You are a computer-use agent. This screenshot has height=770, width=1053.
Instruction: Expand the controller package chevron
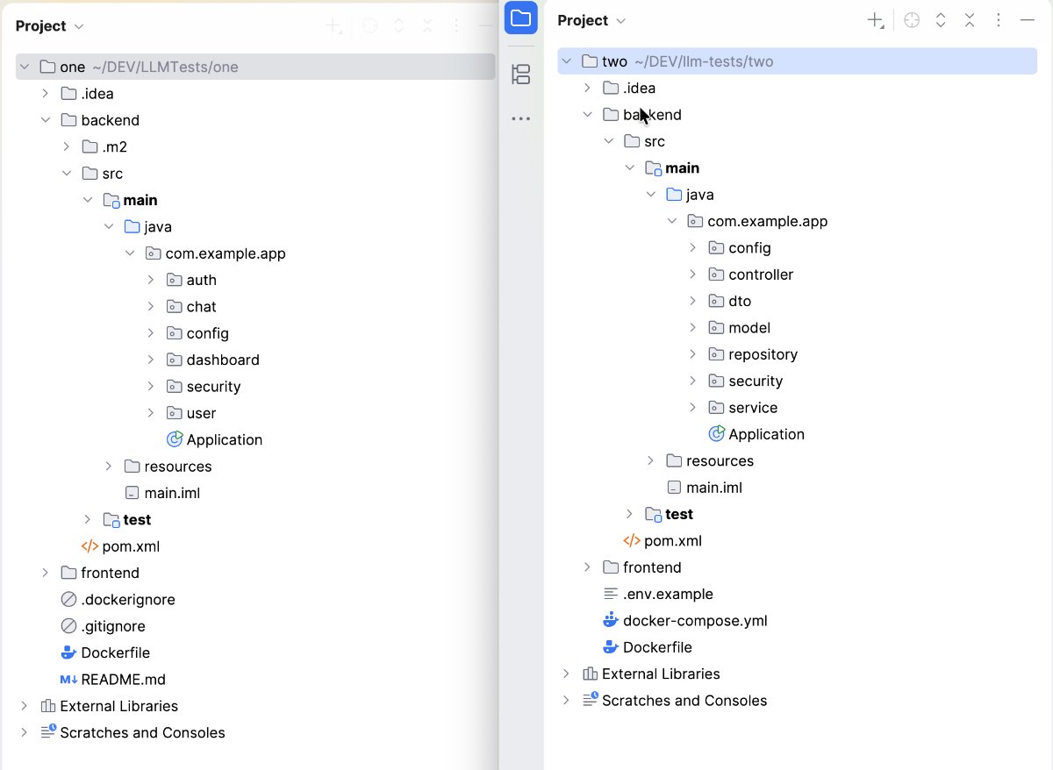coord(692,275)
